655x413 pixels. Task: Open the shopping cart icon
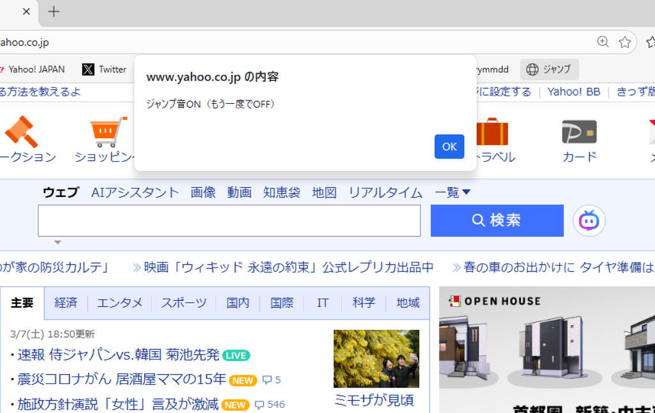(105, 131)
